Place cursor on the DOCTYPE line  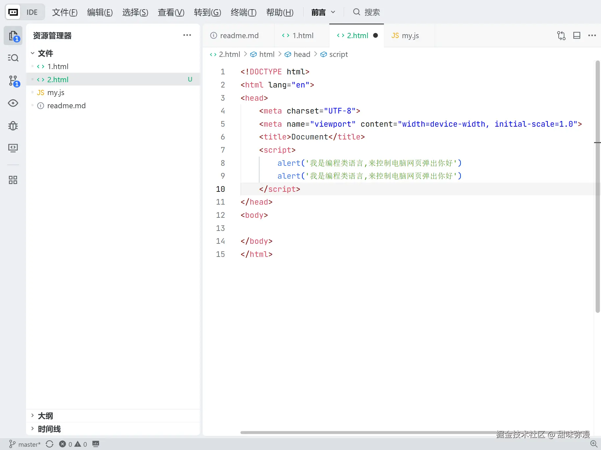[275, 72]
